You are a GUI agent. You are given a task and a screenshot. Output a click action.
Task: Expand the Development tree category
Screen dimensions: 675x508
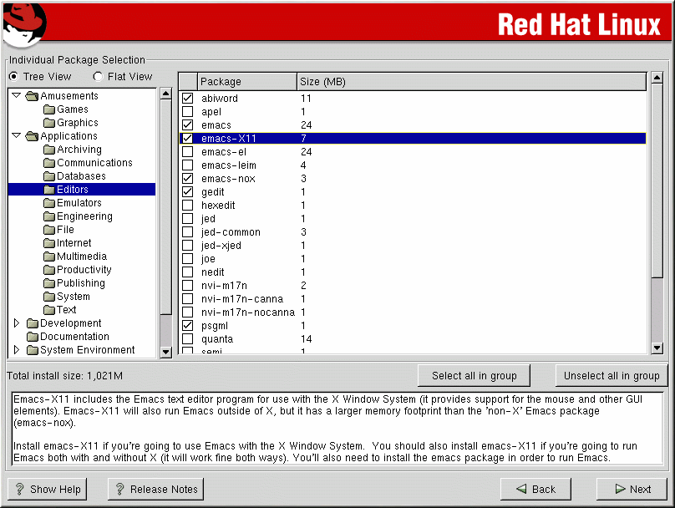tap(17, 323)
